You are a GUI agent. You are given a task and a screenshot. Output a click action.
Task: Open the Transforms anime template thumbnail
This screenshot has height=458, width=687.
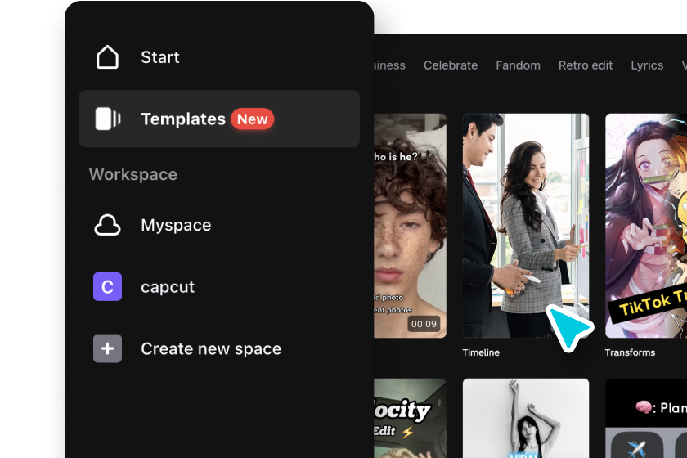point(646,226)
